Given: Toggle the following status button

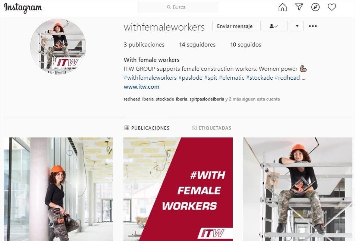Looking at the screenshot, I should [274, 26].
